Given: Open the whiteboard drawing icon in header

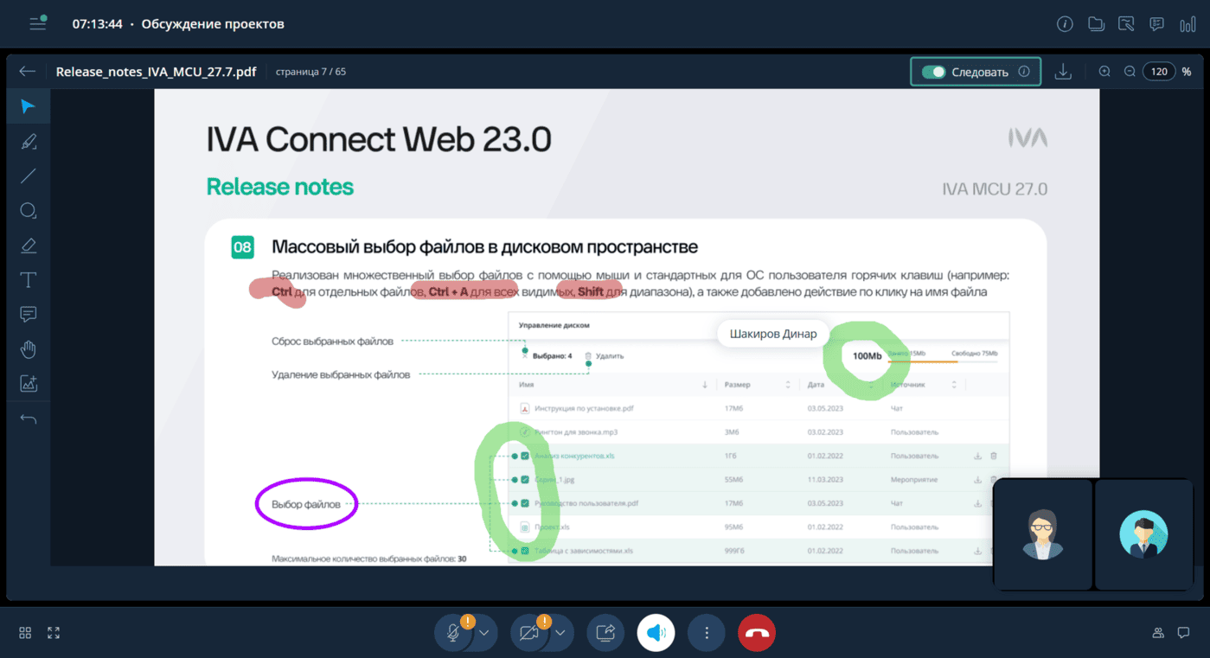Looking at the screenshot, I should (x=1126, y=24).
